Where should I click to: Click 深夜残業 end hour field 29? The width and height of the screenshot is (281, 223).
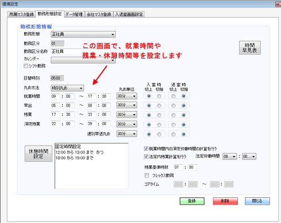92,124
